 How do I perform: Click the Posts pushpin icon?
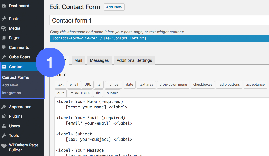pyautogui.click(x=4, y=19)
